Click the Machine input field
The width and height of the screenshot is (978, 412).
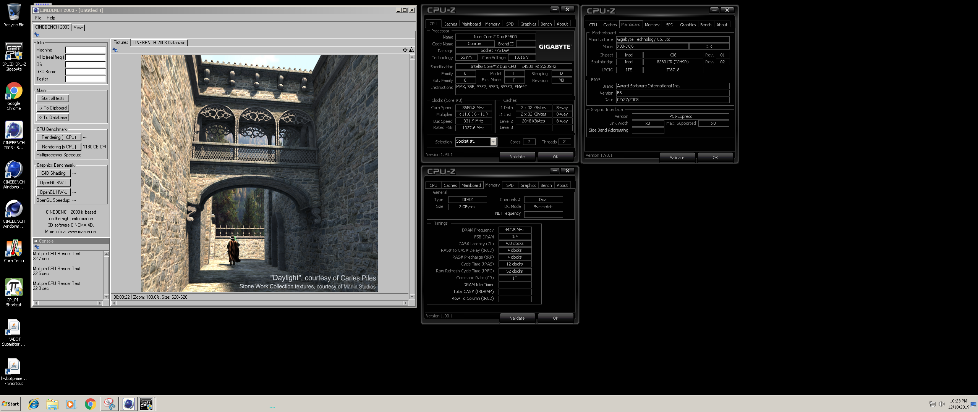click(86, 50)
